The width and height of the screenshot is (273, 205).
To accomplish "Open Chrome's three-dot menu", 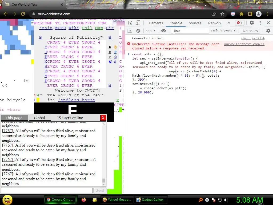I will [x=267, y=14].
